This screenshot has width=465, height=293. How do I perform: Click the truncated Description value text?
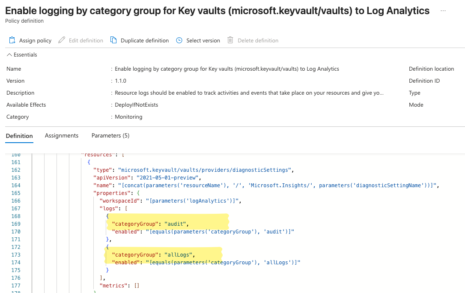pyautogui.click(x=249, y=93)
